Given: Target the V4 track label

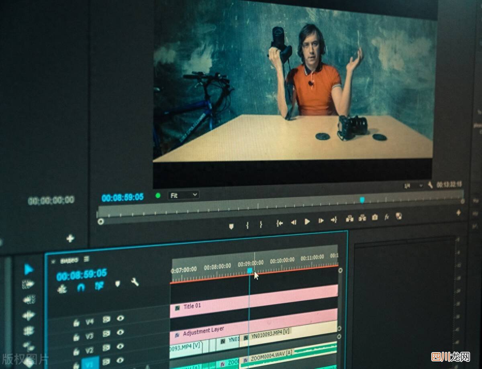Looking at the screenshot, I should 90,322.
